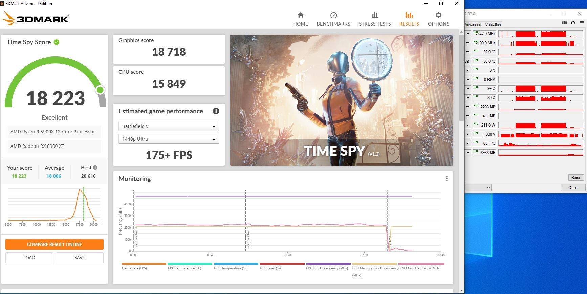The width and height of the screenshot is (587, 294).
Task: Expand dropdown arrow for 2293 MB sensor
Action: click(x=468, y=107)
